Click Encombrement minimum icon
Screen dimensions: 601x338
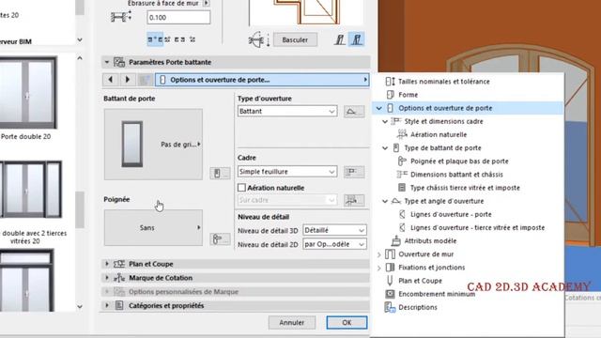coord(390,294)
